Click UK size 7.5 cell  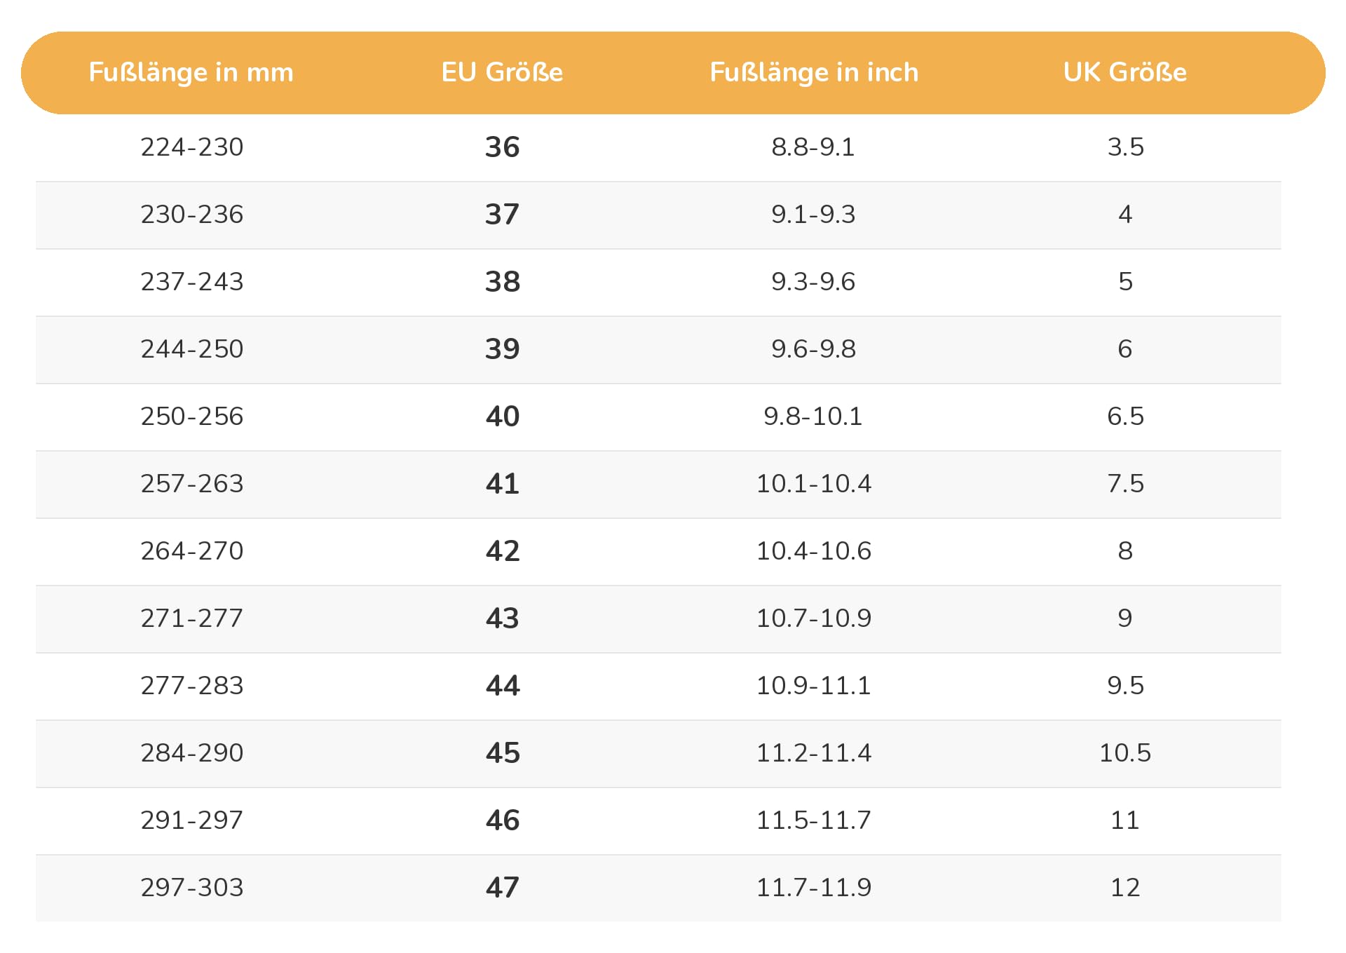[1125, 484]
